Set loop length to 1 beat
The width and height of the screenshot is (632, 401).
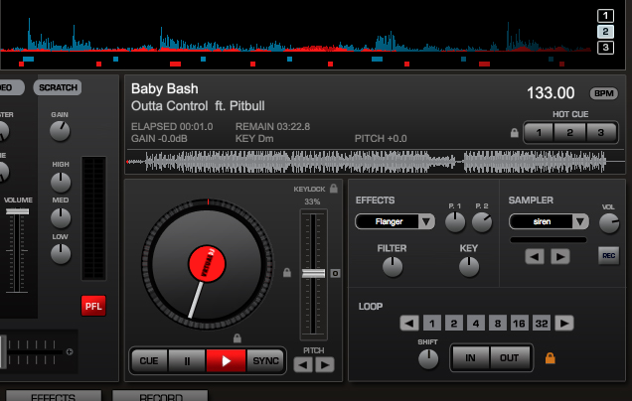432,323
